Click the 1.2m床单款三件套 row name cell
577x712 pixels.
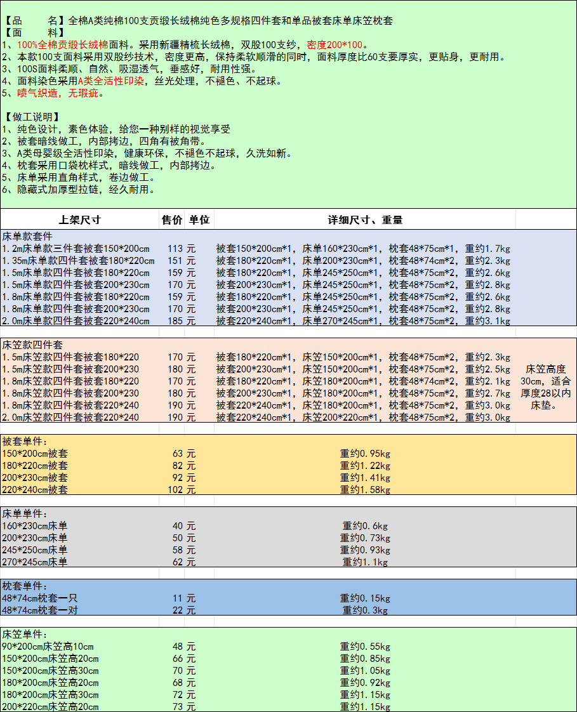pyautogui.click(x=76, y=248)
